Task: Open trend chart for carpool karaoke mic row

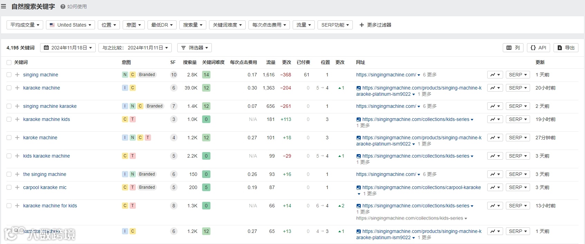Action: (x=495, y=187)
